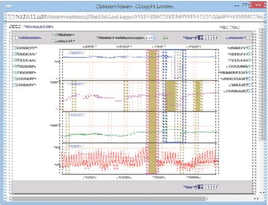268x205 pixels.
Task: Toggle the second checkbox in the right-hand list
Action: click(x=249, y=54)
